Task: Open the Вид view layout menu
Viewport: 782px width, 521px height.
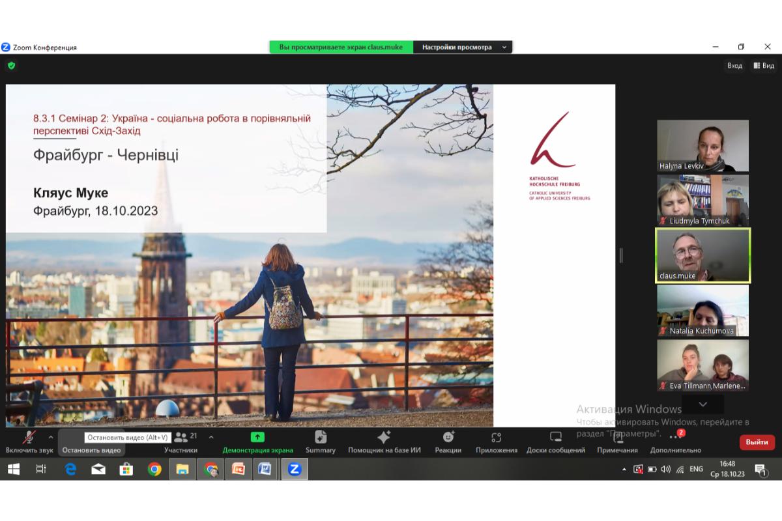Action: [x=764, y=65]
